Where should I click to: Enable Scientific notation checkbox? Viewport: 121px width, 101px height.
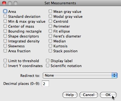tap(48, 65)
